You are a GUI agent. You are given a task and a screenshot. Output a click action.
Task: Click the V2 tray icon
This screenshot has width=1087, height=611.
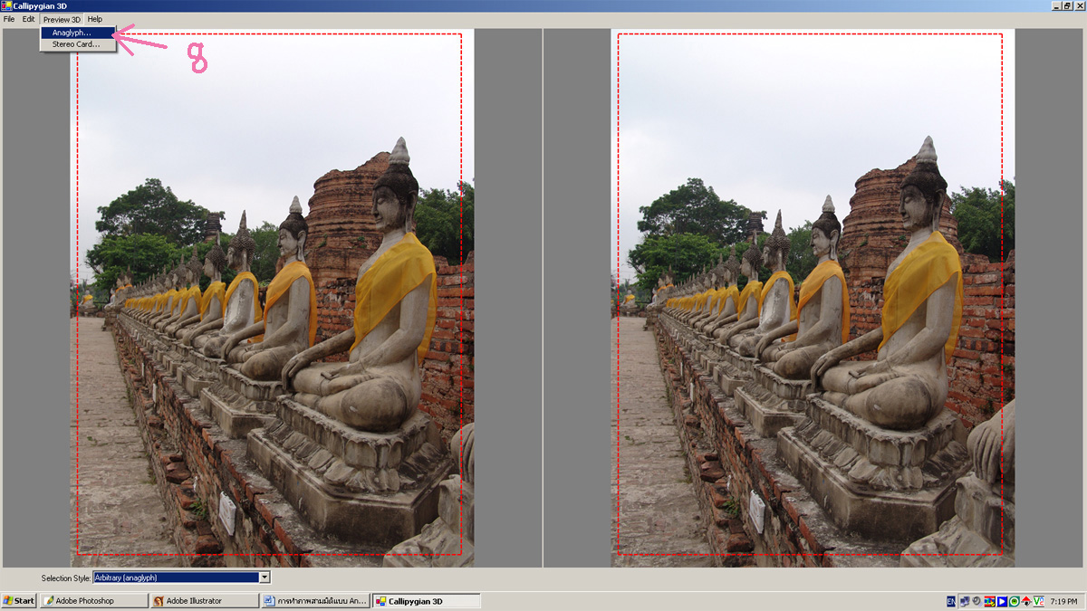point(1038,601)
